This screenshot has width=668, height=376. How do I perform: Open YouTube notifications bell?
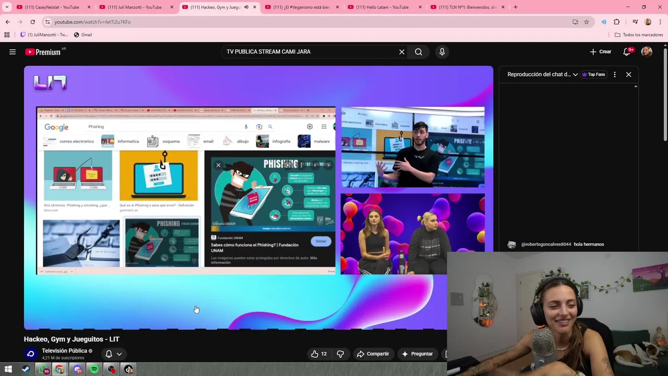pyautogui.click(x=627, y=52)
